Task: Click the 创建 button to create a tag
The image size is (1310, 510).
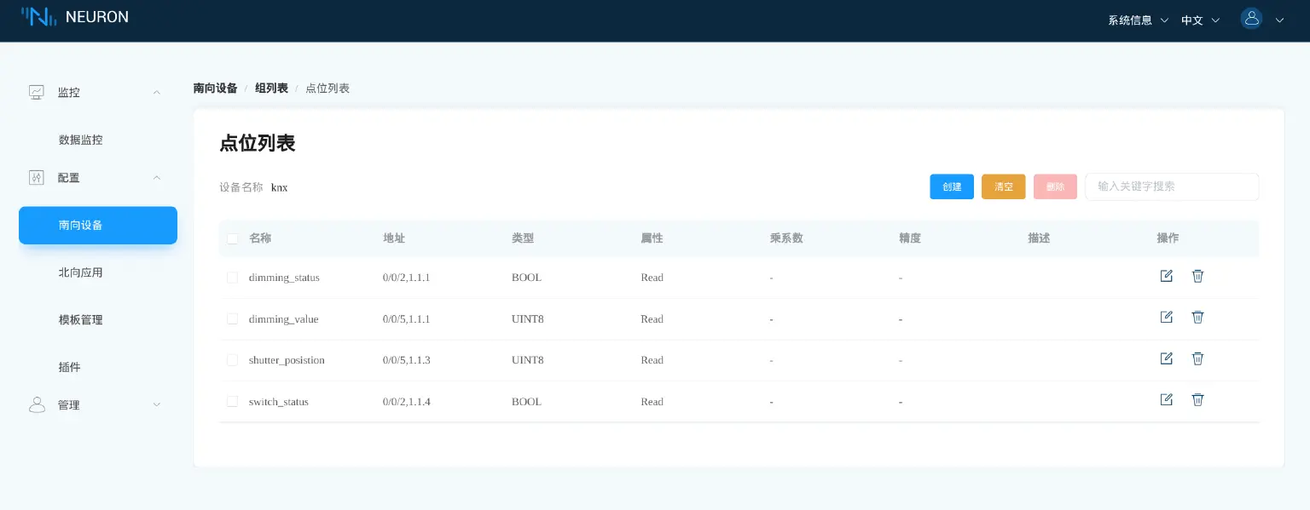Action: (952, 186)
